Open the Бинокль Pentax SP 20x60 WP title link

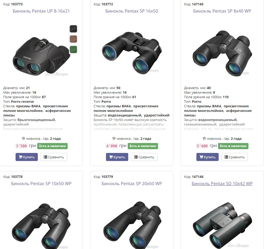pyautogui.click(x=132, y=184)
